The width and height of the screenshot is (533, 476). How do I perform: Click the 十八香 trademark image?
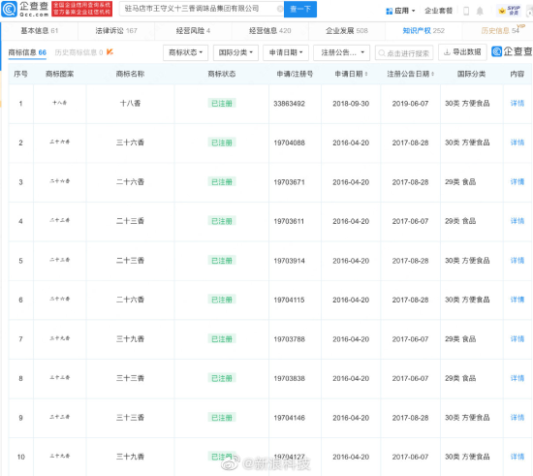[59, 103]
